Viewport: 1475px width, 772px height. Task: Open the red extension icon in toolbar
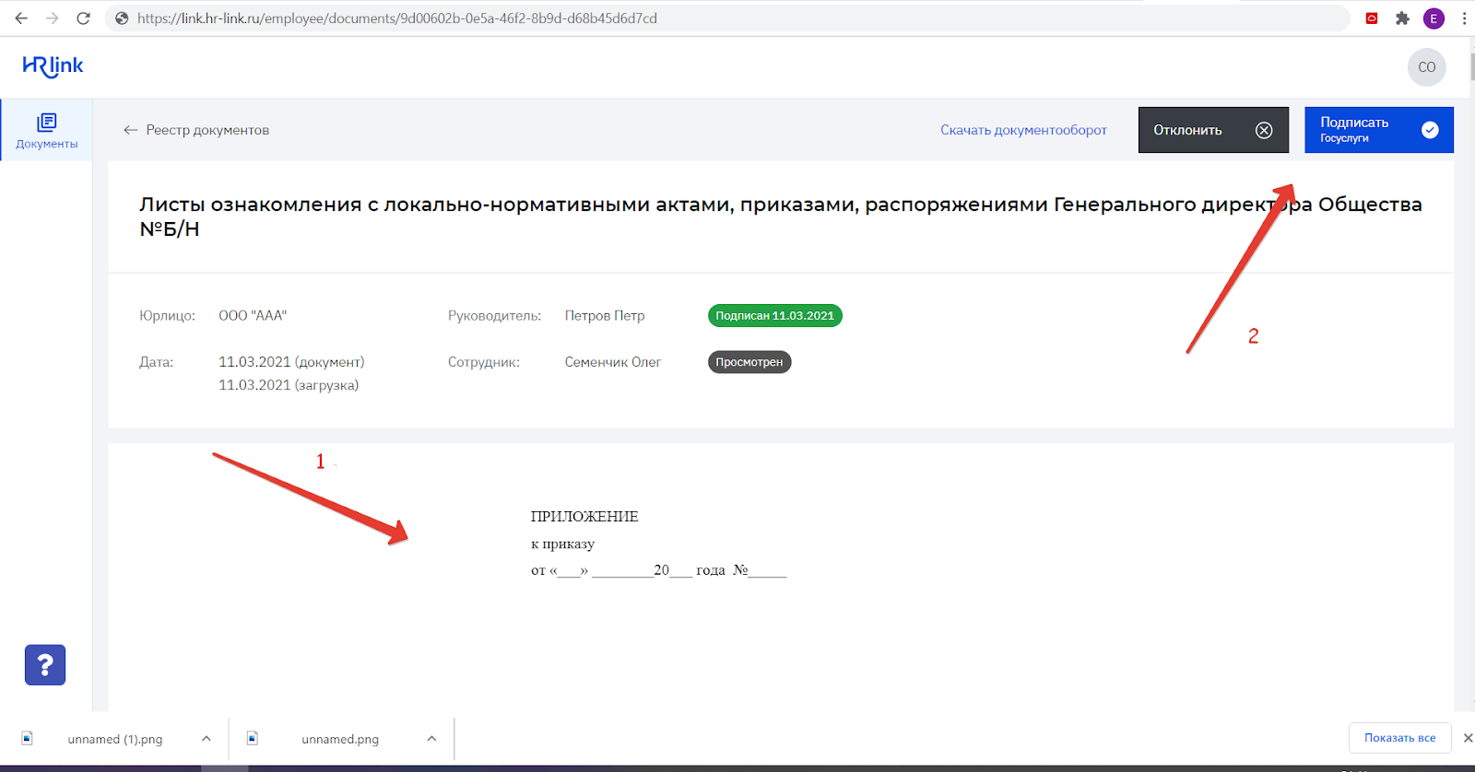1372,18
